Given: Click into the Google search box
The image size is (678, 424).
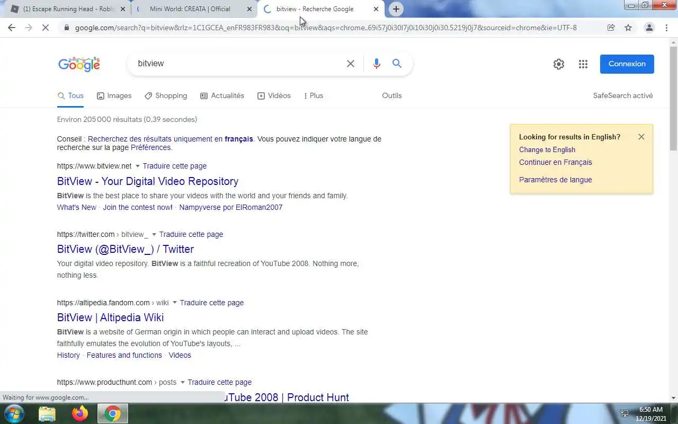Looking at the screenshot, I should [x=238, y=64].
